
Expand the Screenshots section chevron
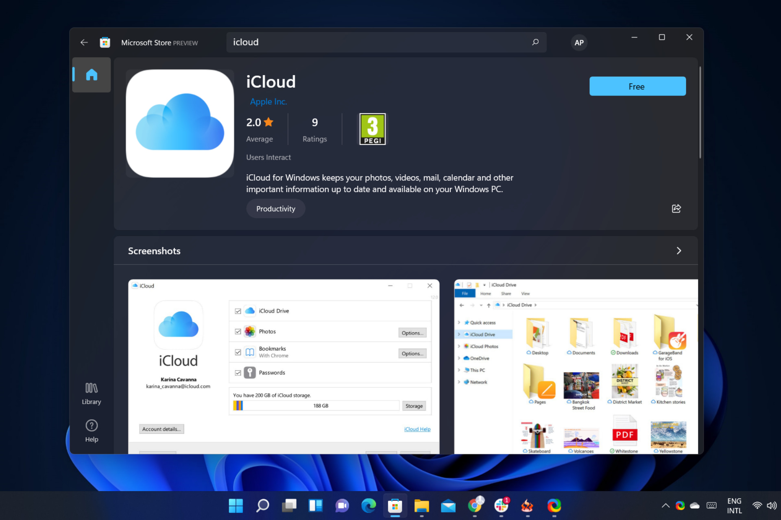tap(678, 251)
